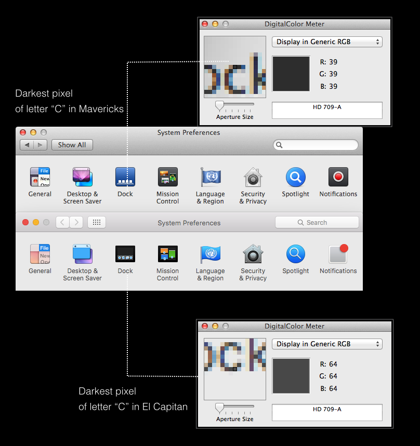Click System Preferences title in Mavericks window
Image resolution: width=420 pixels, height=446 pixels.
[189, 132]
